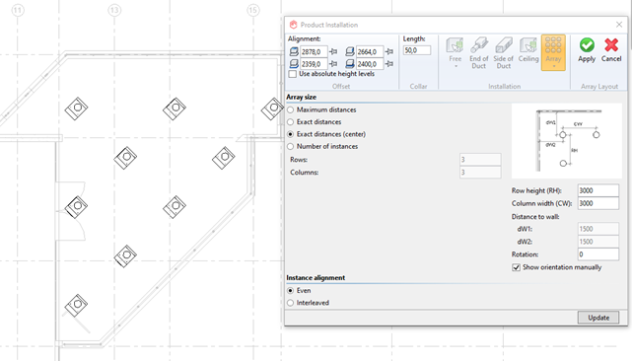
Task: Click the 2664,0 offset field
Action: point(370,51)
